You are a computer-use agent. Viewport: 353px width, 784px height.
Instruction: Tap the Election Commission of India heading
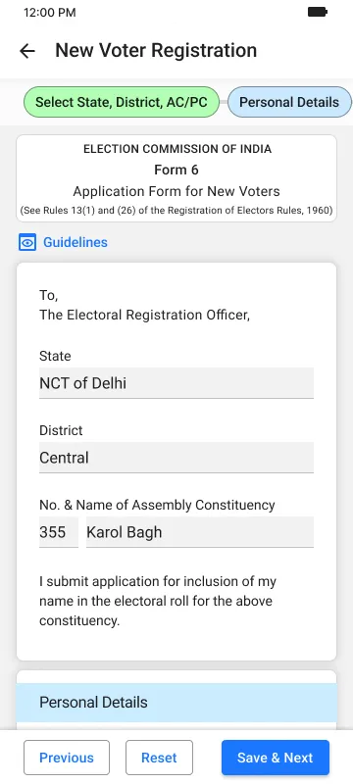tap(177, 149)
